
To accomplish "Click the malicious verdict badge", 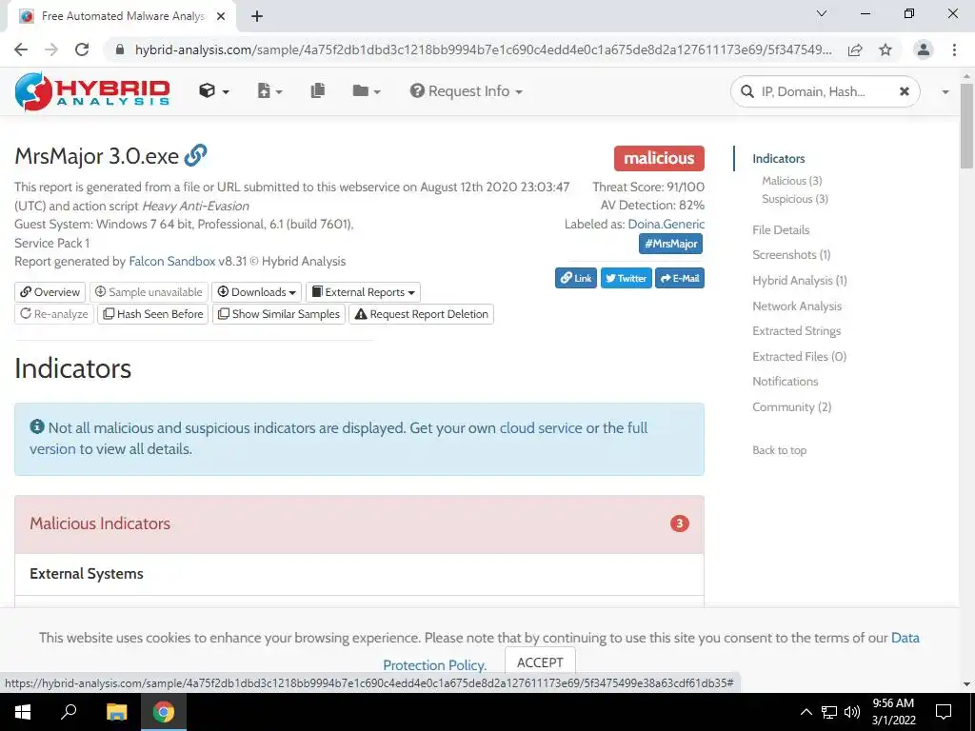I will (x=659, y=158).
